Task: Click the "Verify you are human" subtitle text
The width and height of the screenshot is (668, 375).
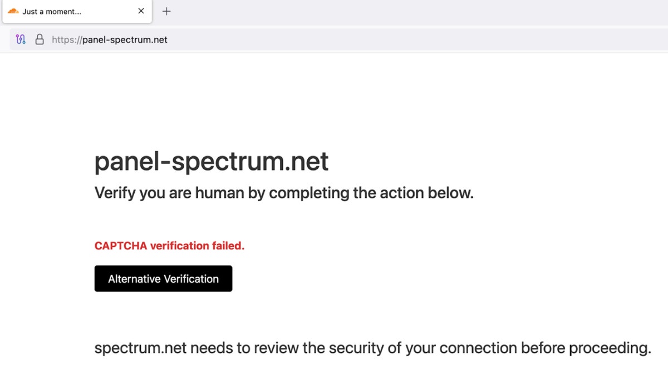Action: coord(284,193)
